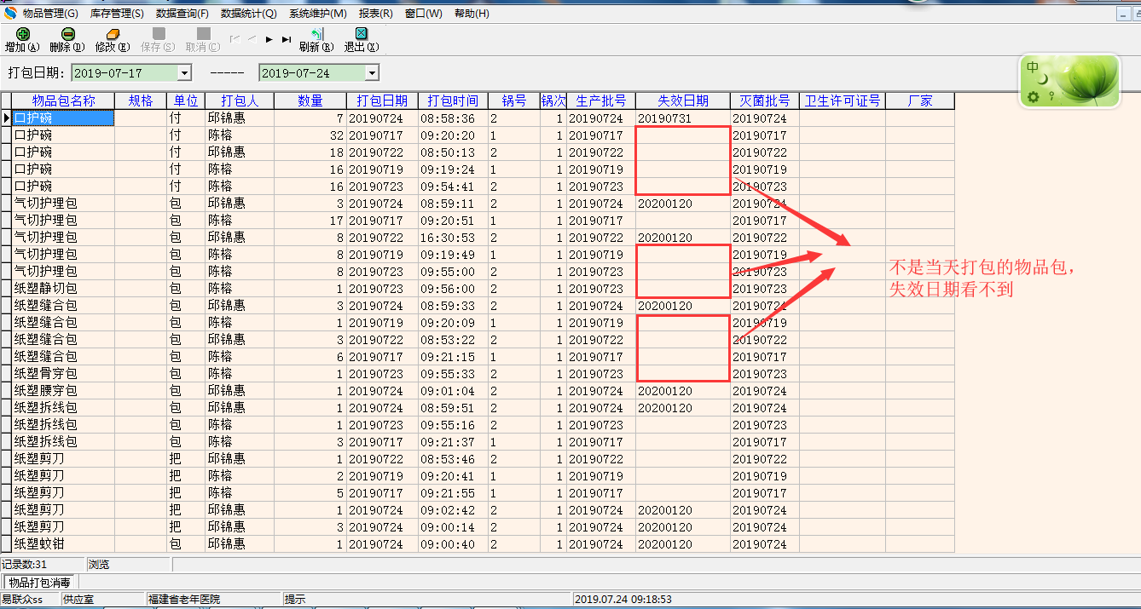The width and height of the screenshot is (1141, 609).
Task: Click the 退出(X) exit icon
Action: 361,34
